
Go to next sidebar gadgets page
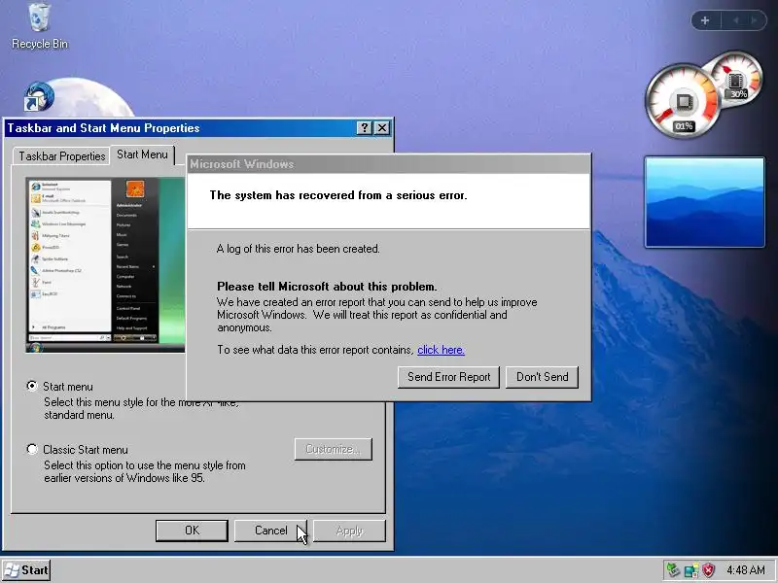[x=755, y=20]
